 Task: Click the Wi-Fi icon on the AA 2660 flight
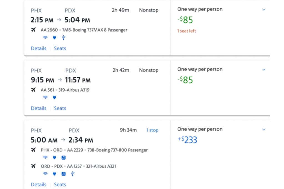(x=45, y=37)
